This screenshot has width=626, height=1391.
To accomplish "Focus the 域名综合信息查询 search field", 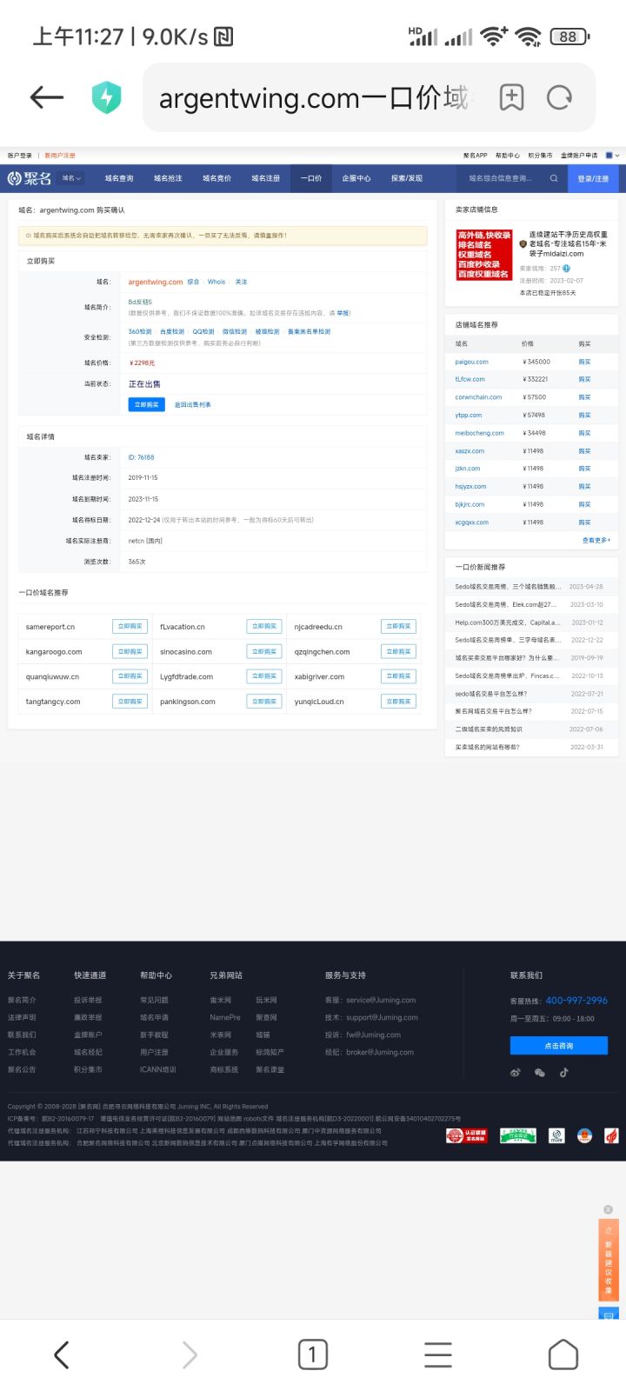I will [x=503, y=178].
